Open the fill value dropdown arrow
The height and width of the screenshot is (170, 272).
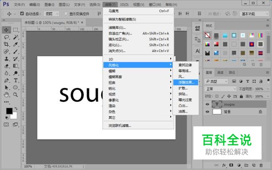click(x=268, y=96)
